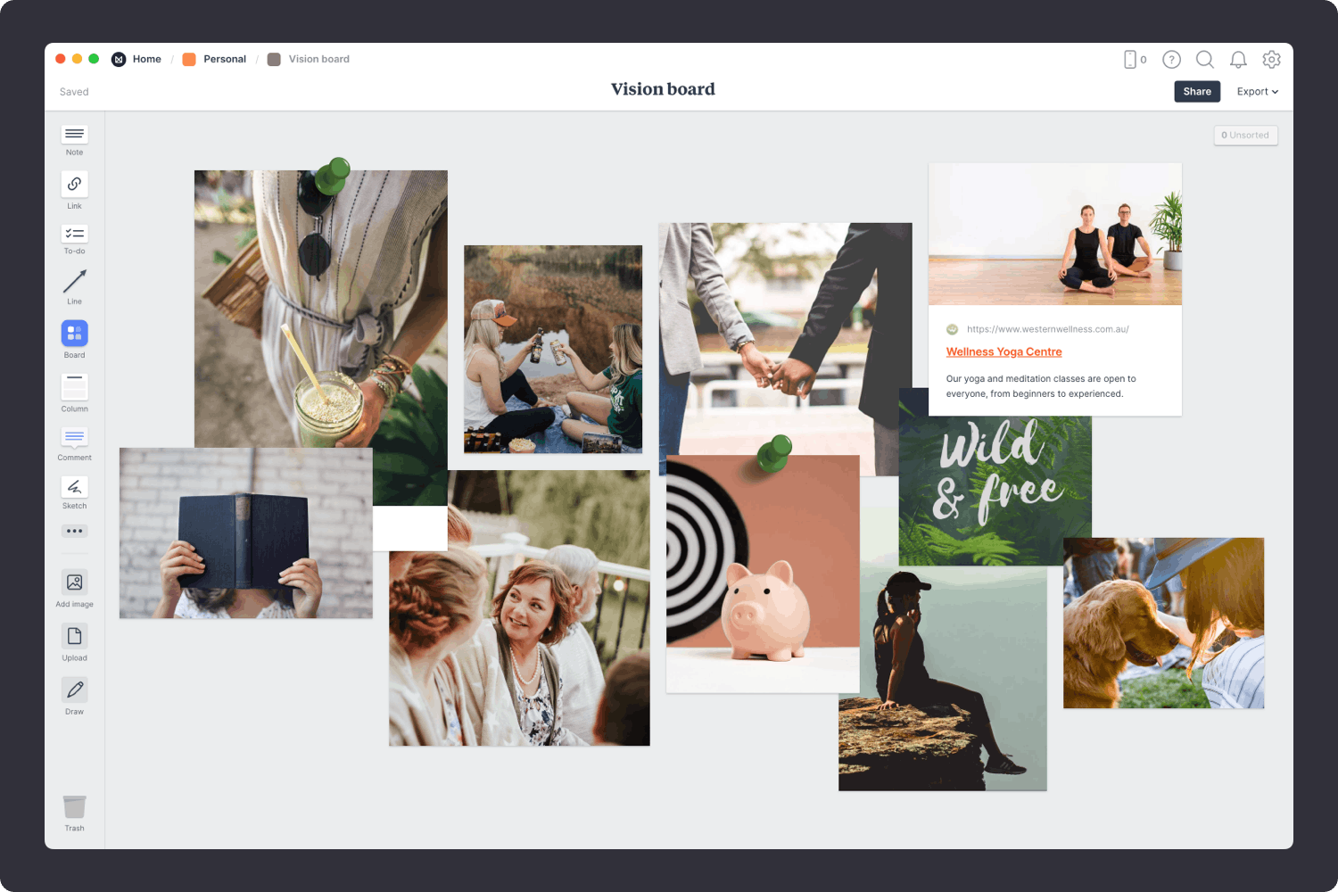This screenshot has height=892, width=1338.
Task: Open the Wellness Yoga Centre link
Action: 1003,351
